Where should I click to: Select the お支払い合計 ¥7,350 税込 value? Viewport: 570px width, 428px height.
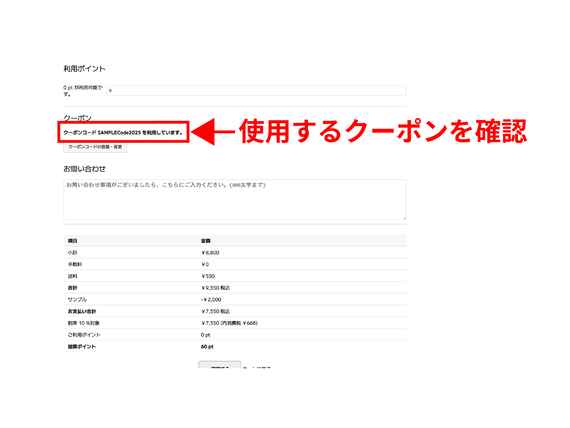(215, 311)
